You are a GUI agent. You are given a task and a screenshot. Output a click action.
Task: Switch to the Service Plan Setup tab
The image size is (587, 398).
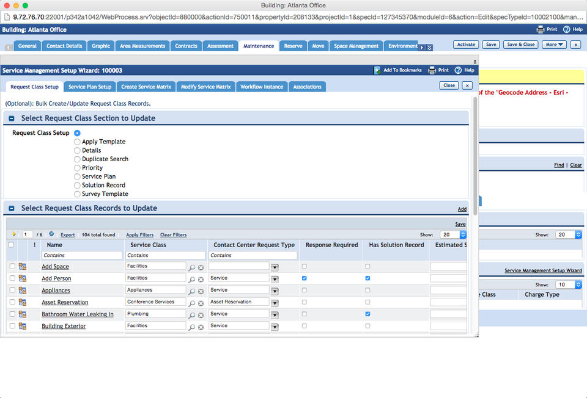[90, 87]
